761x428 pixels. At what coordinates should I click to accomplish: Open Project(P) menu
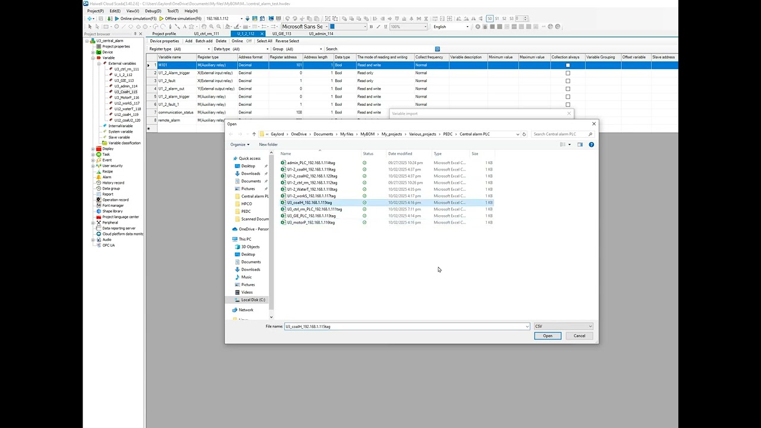pyautogui.click(x=95, y=11)
